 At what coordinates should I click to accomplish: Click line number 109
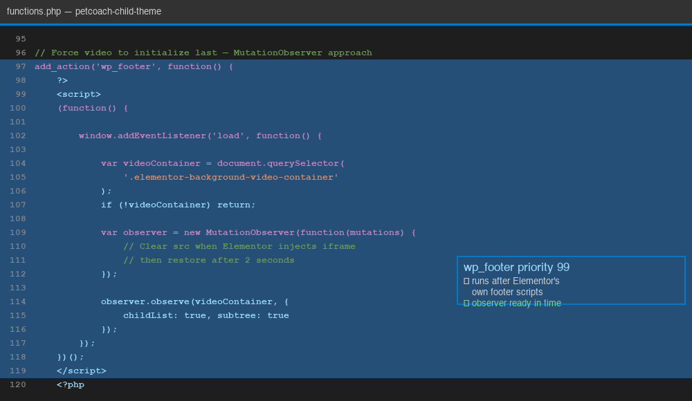17,232
